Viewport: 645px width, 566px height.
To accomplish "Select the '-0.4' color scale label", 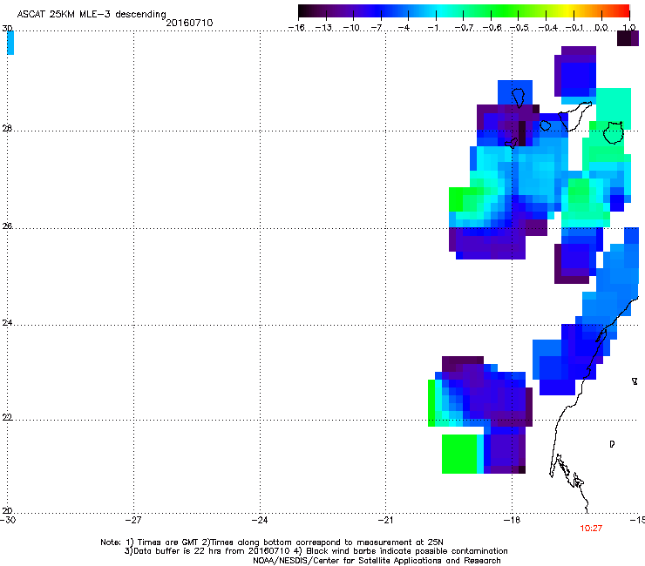I will pyautogui.click(x=548, y=28).
